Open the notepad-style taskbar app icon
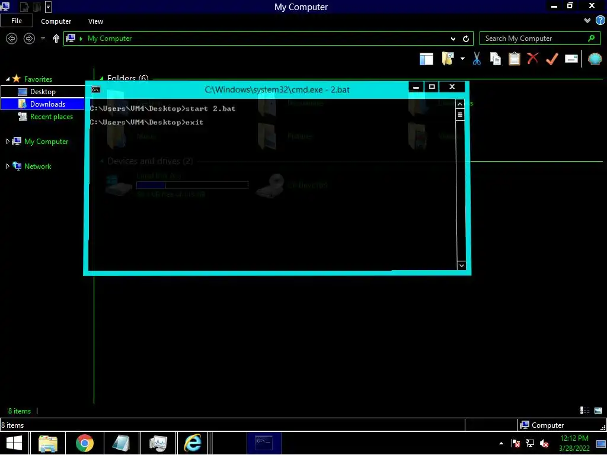 point(121,443)
